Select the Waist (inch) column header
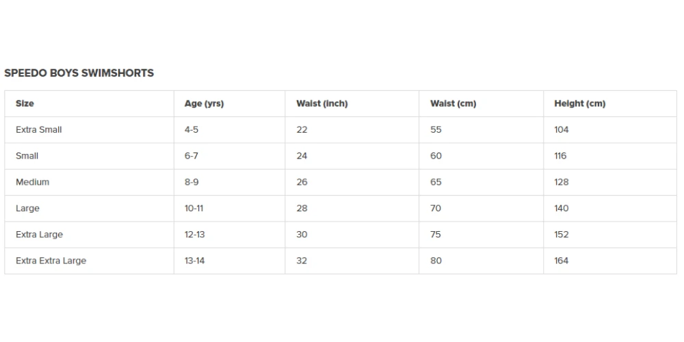 tap(321, 104)
